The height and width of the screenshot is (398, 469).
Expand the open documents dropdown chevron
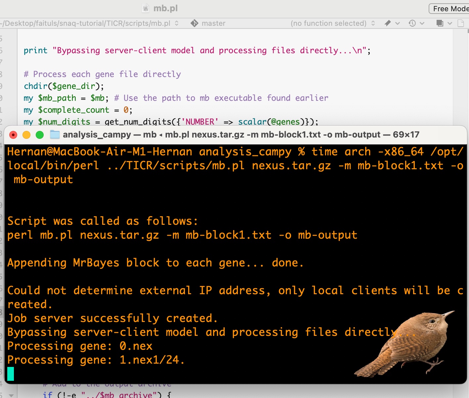tap(449, 23)
